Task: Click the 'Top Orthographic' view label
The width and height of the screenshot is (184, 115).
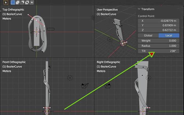Action: [13, 10]
